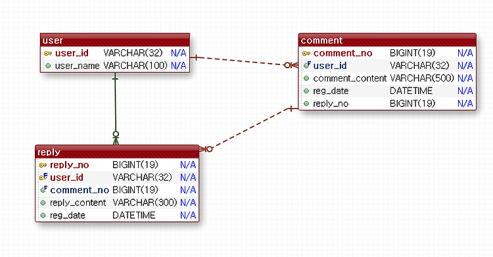Select VARCHAR(100) type of user_name
The height and width of the screenshot is (257, 493).
[135, 66]
